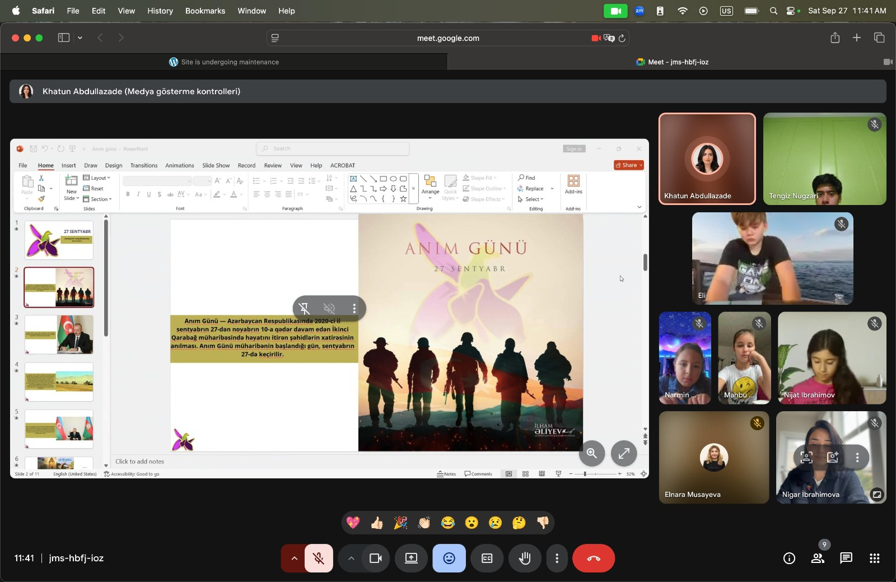The height and width of the screenshot is (582, 896).
Task: Zoom into the shared presentation
Action: (592, 453)
